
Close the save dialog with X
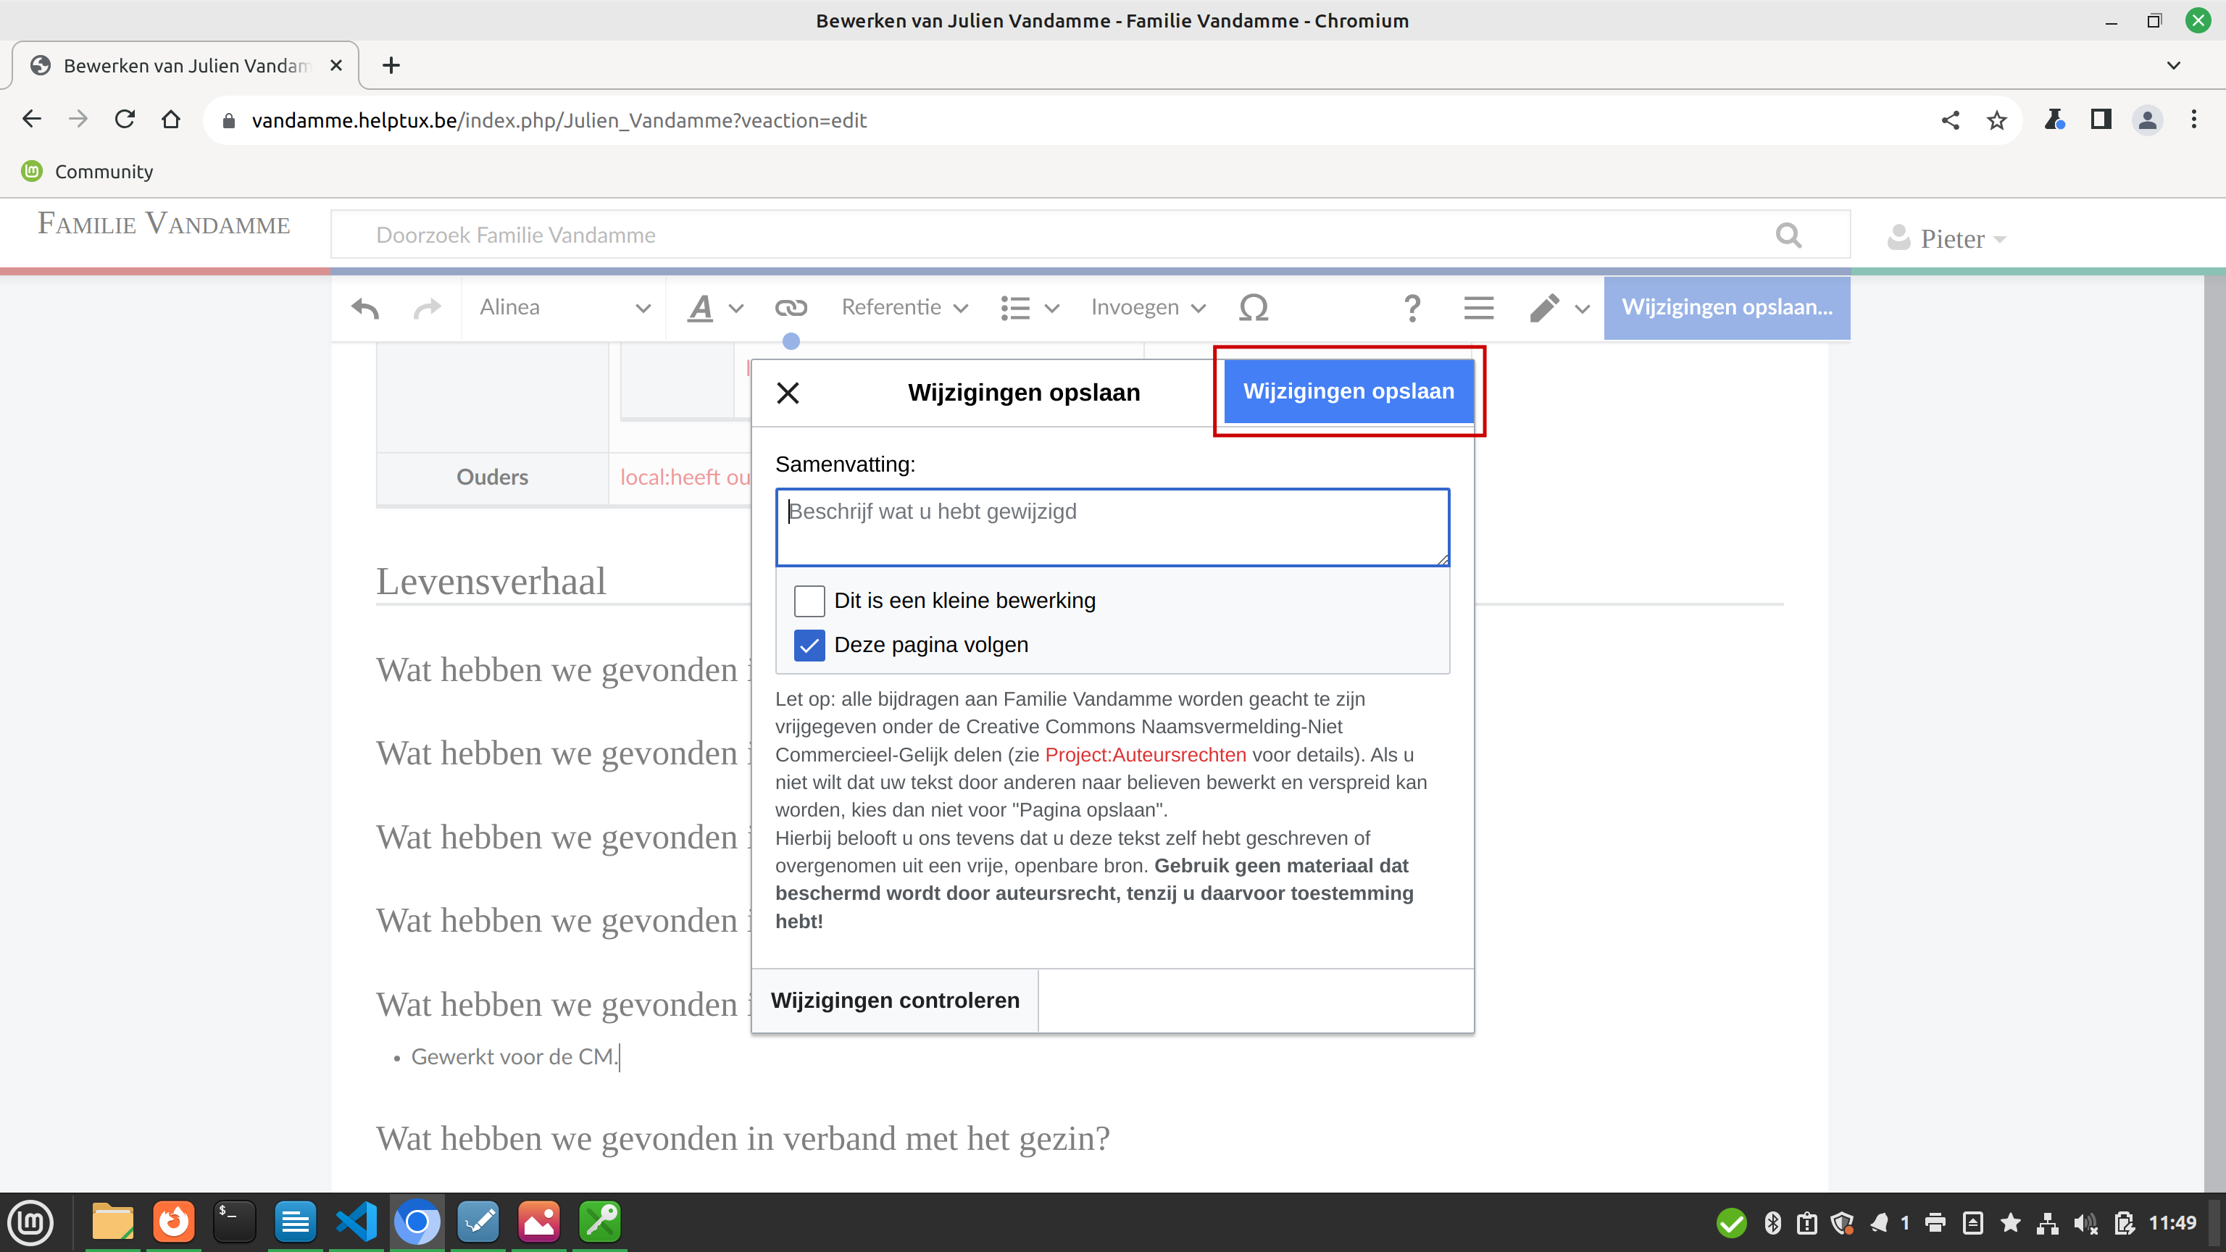[787, 393]
